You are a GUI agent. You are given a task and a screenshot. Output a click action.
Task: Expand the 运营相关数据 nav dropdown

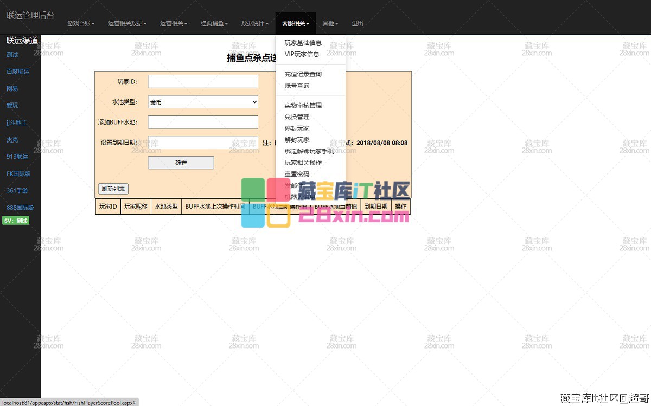(127, 24)
